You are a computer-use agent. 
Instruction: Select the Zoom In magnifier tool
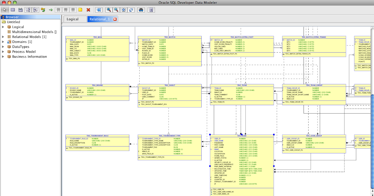pos(108,10)
